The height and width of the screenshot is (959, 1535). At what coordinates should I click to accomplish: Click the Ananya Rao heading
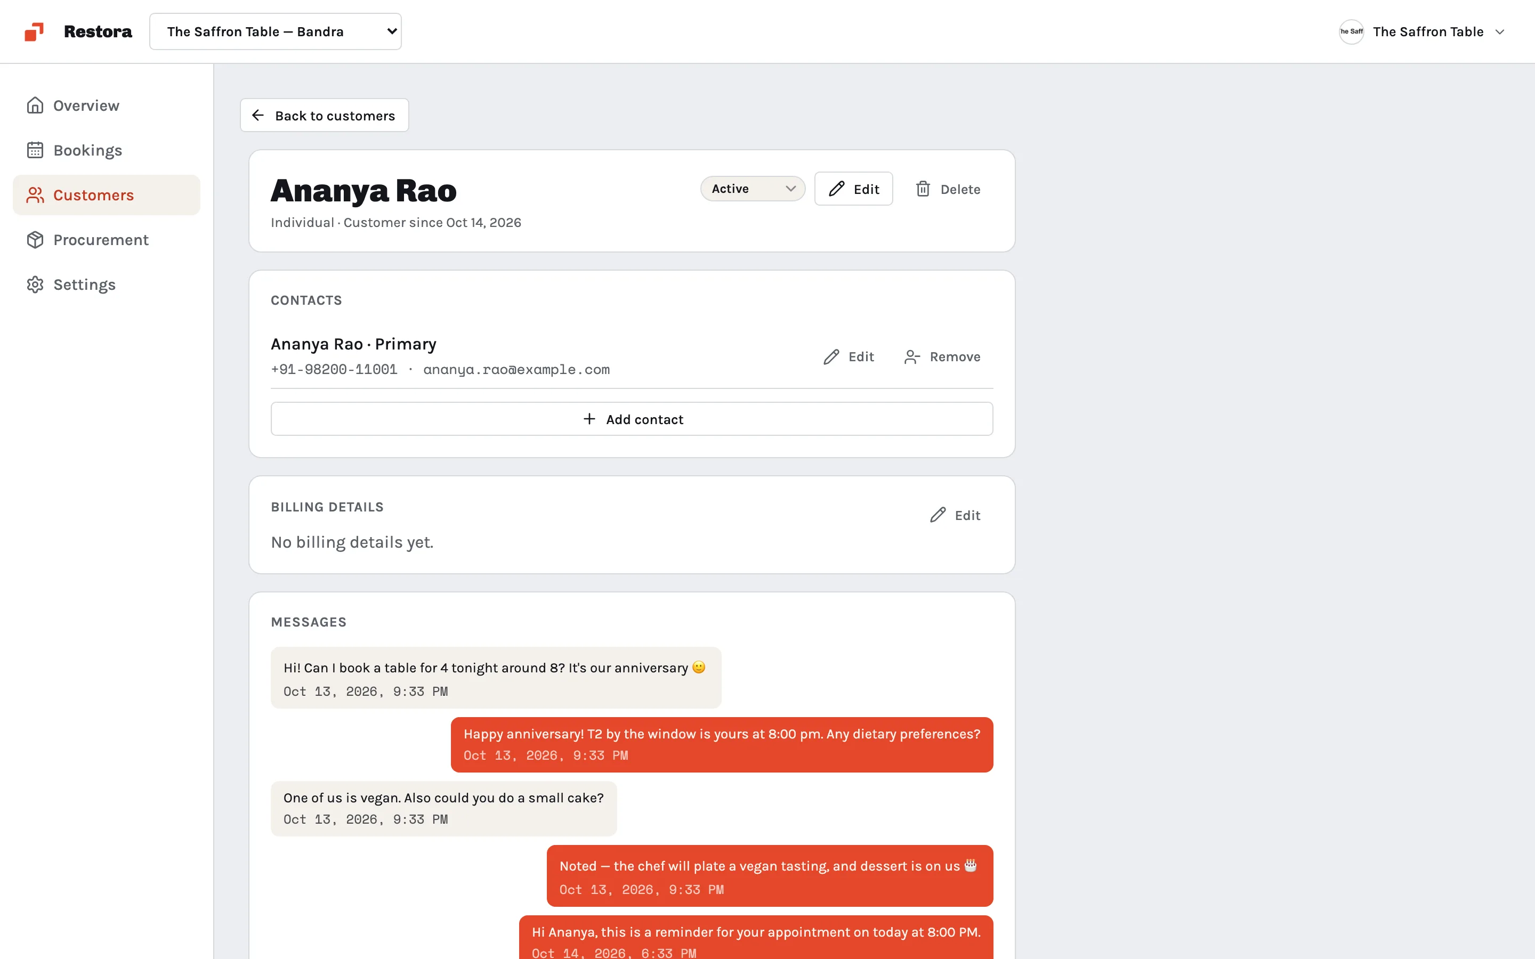pos(363,191)
